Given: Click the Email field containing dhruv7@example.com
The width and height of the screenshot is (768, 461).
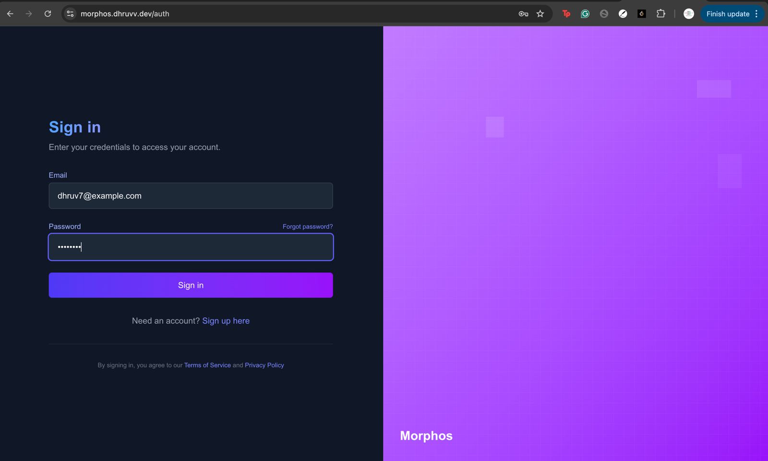Looking at the screenshot, I should pyautogui.click(x=191, y=196).
